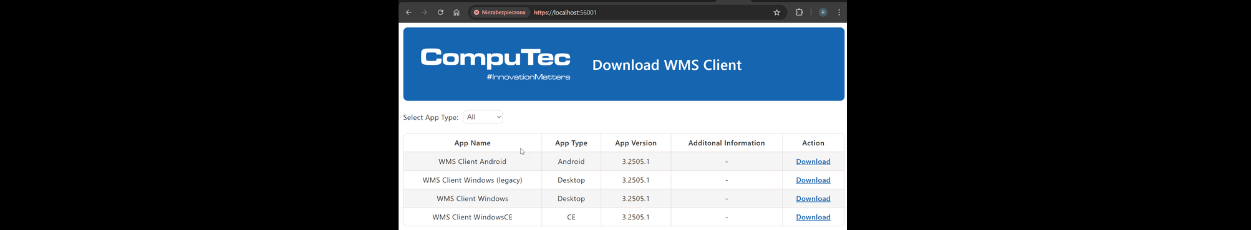Click version 3.2505.1 in WindowsCE row

(635, 218)
